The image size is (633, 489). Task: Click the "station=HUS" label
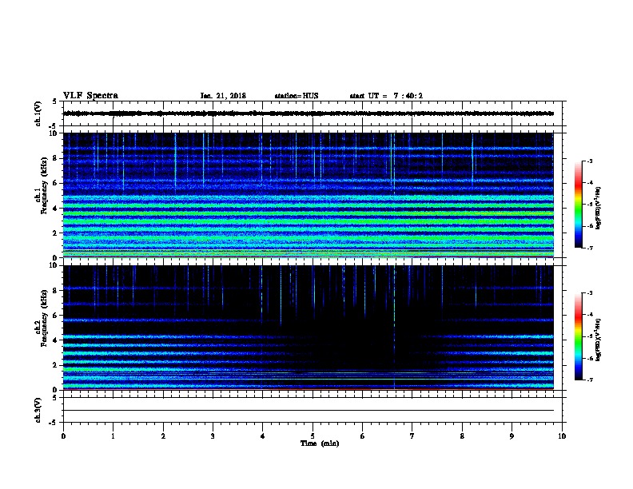click(x=297, y=96)
